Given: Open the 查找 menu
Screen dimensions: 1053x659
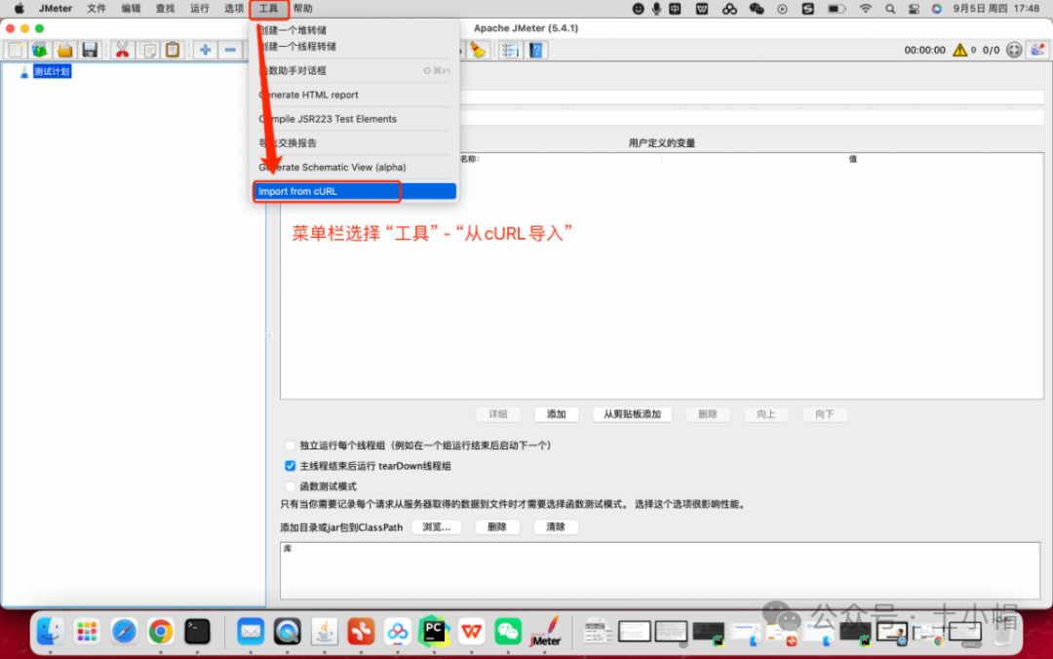Looking at the screenshot, I should click(165, 9).
